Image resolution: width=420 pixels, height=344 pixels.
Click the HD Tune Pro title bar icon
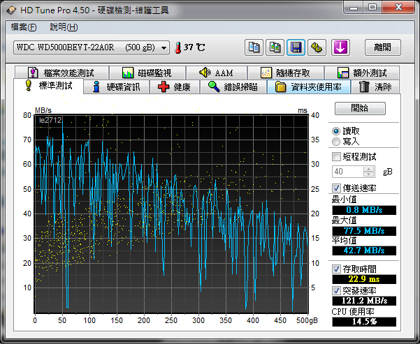pos(11,10)
